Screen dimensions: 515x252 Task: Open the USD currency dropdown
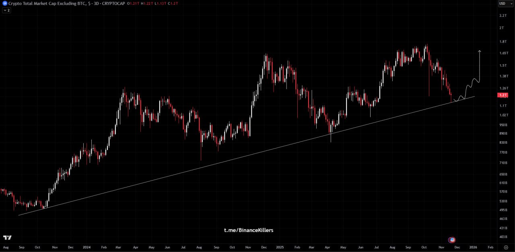[503, 4]
